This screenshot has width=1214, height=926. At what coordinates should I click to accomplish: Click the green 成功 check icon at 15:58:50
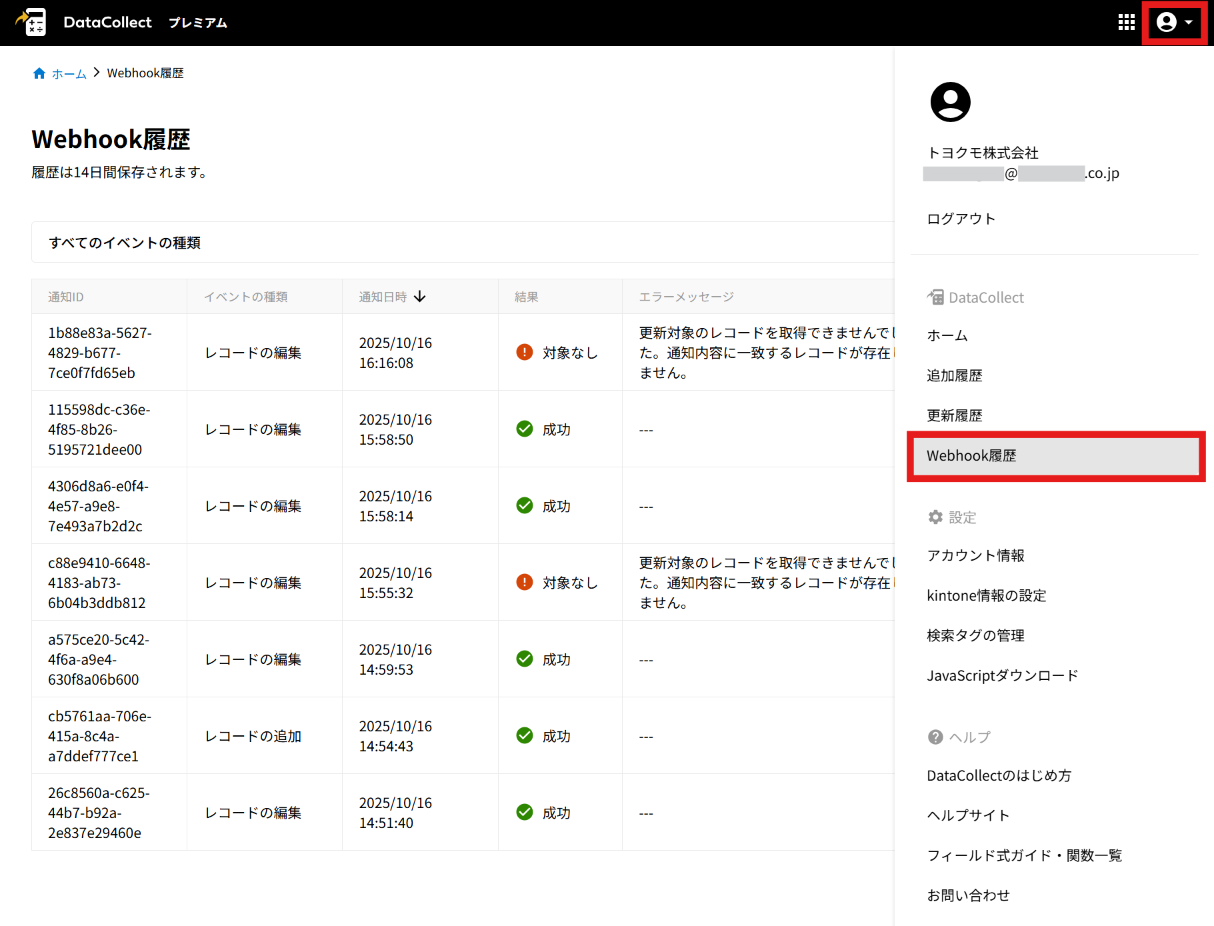pyautogui.click(x=525, y=429)
